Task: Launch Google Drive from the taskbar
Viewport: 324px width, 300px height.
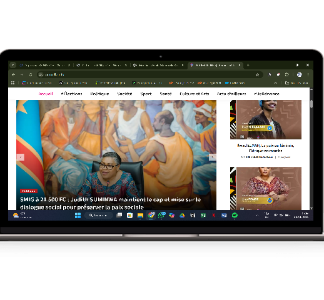Action: click(182, 216)
